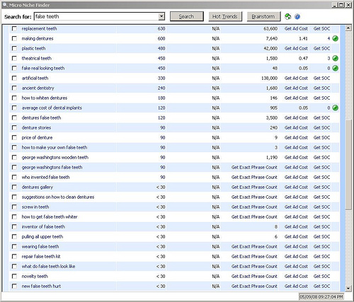
Task: Get SOC for ancient dentistry
Action: [321, 88]
